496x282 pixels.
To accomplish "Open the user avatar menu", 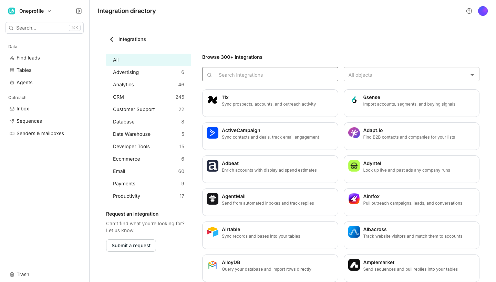I will pyautogui.click(x=483, y=11).
